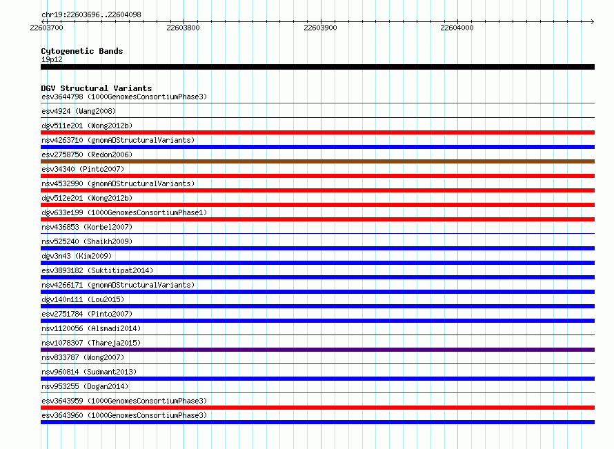Click the blue bar under nsv4266171

point(317,292)
